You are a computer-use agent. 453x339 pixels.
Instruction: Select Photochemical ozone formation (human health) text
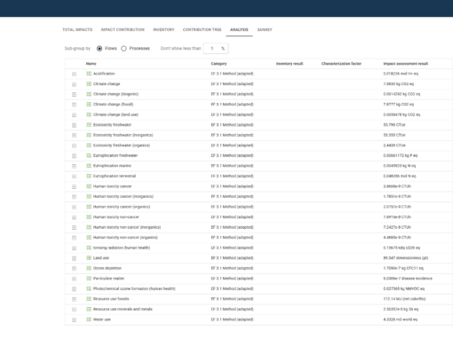[x=134, y=288]
